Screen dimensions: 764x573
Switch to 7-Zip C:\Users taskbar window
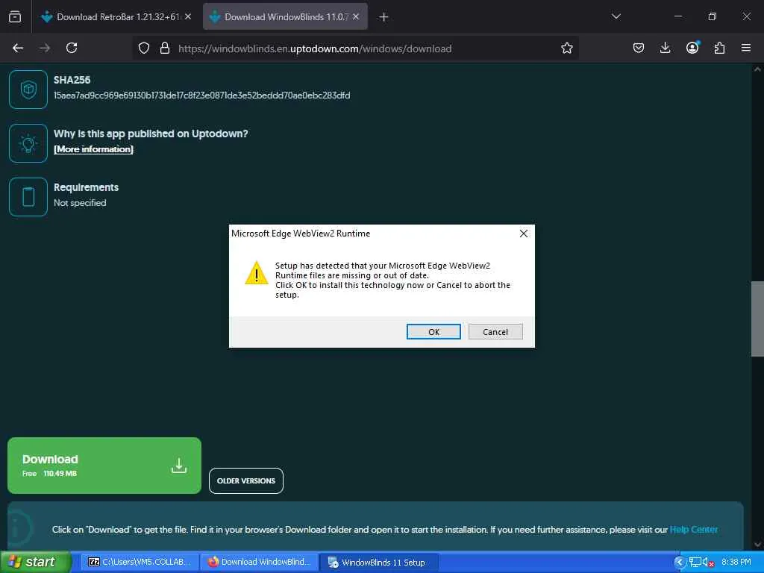pos(140,563)
